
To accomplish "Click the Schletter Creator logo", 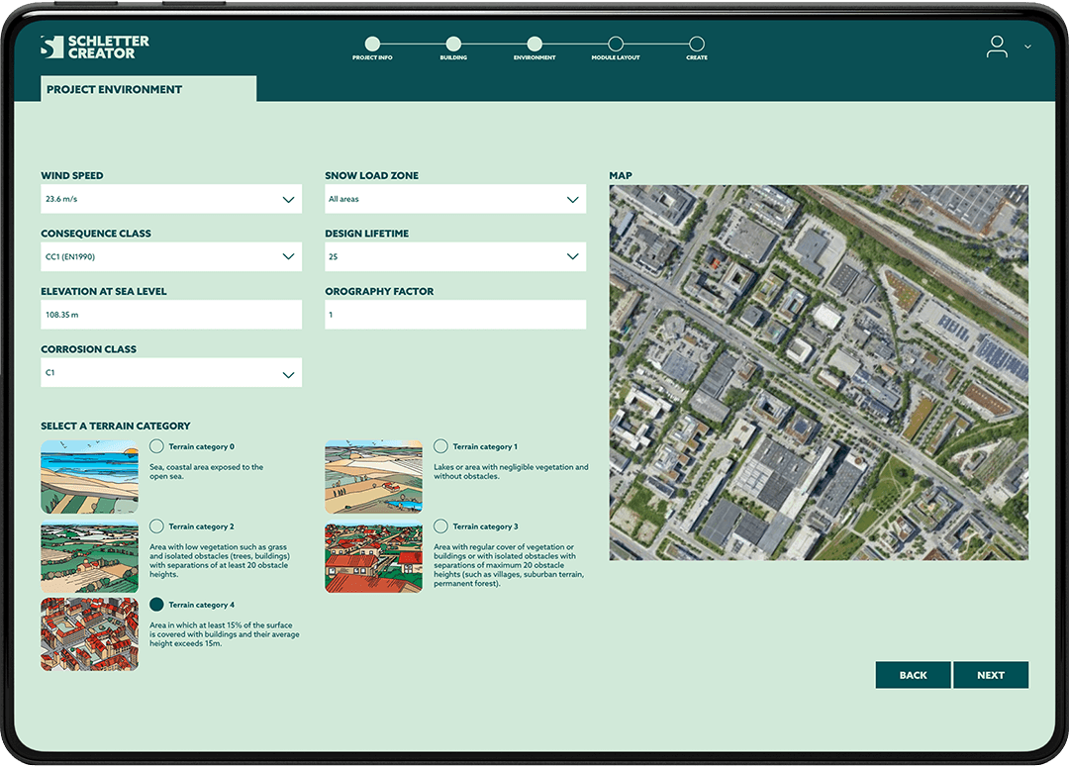I will pyautogui.click(x=95, y=47).
